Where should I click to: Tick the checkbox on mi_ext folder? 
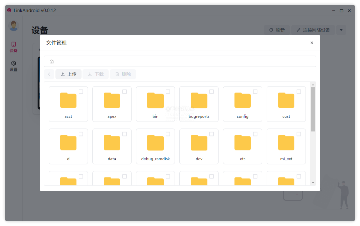point(299,134)
